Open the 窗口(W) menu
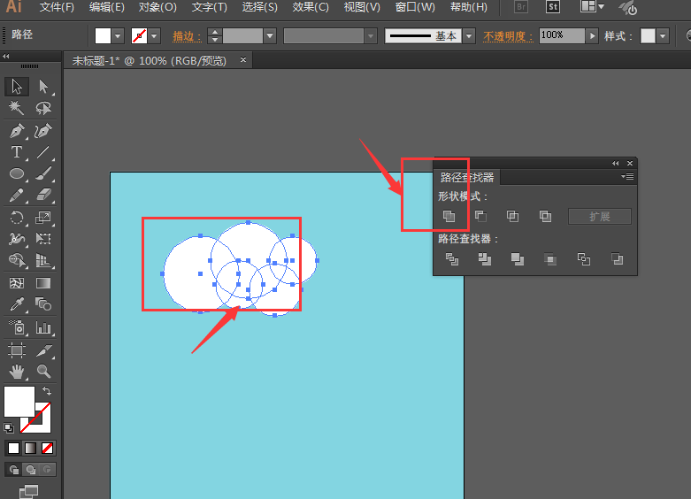The height and width of the screenshot is (499, 691). click(415, 7)
